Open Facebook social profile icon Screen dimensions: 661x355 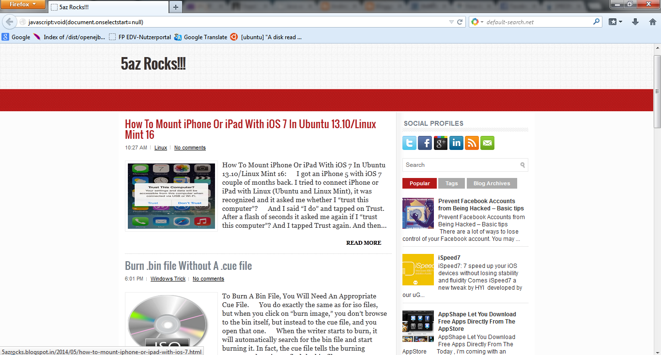(x=425, y=143)
